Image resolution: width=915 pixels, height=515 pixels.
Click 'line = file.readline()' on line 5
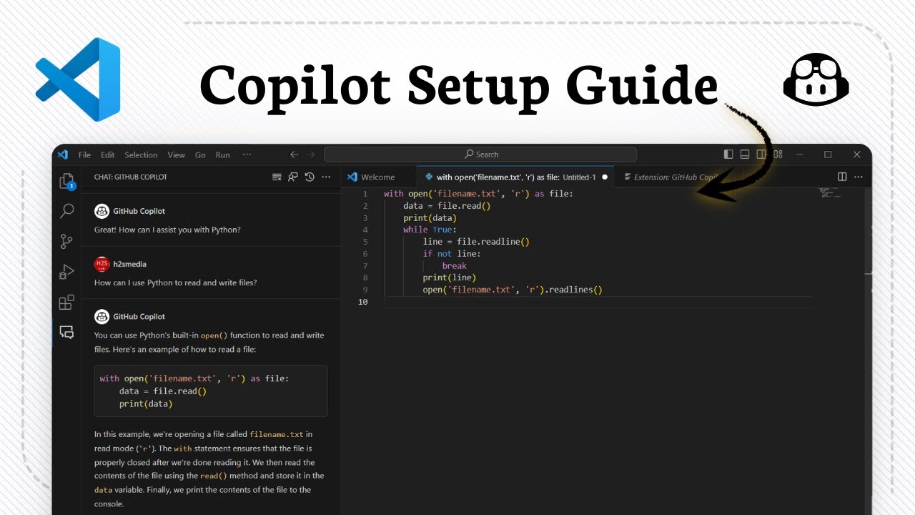click(476, 242)
